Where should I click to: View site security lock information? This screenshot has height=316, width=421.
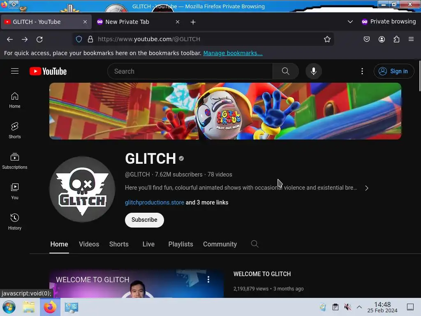tap(90, 39)
